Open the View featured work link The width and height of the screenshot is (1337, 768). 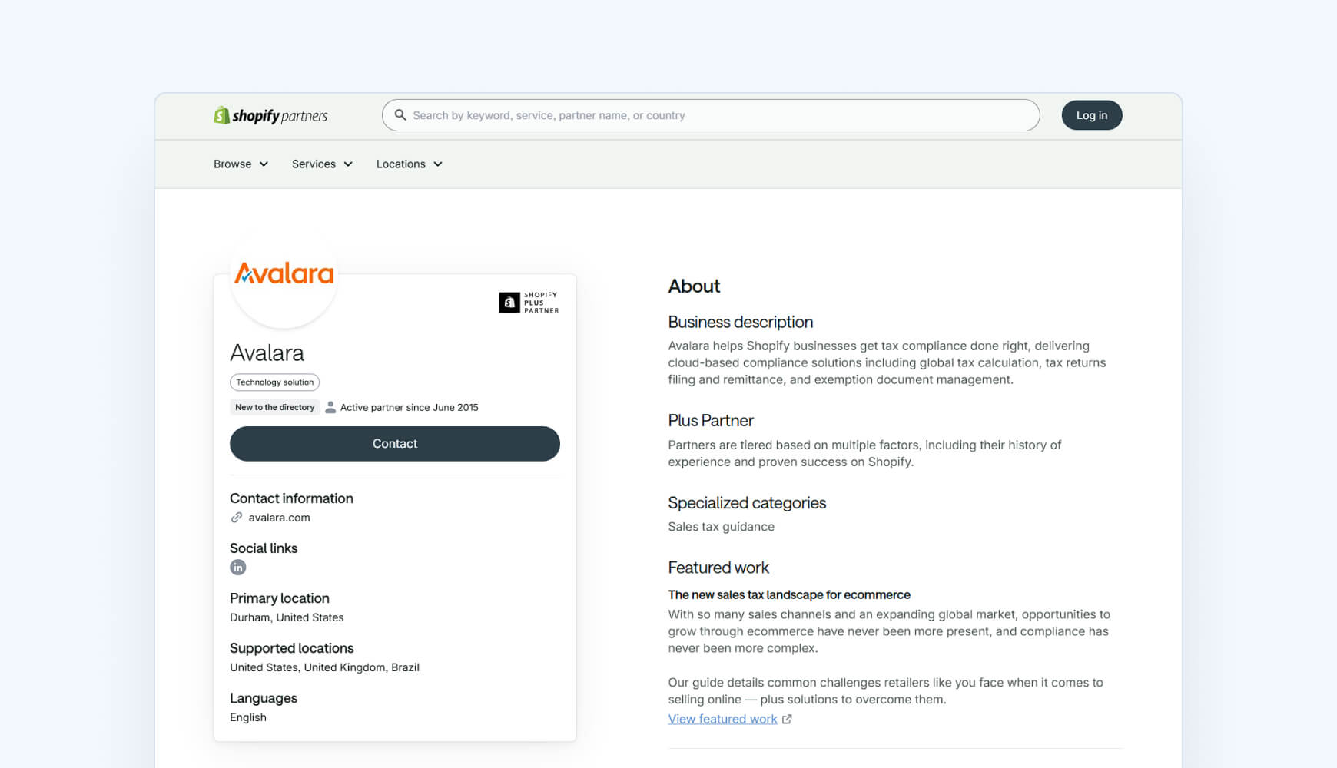click(x=722, y=720)
